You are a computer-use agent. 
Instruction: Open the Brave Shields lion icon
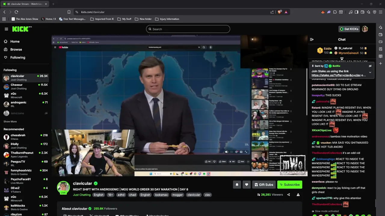279,12
